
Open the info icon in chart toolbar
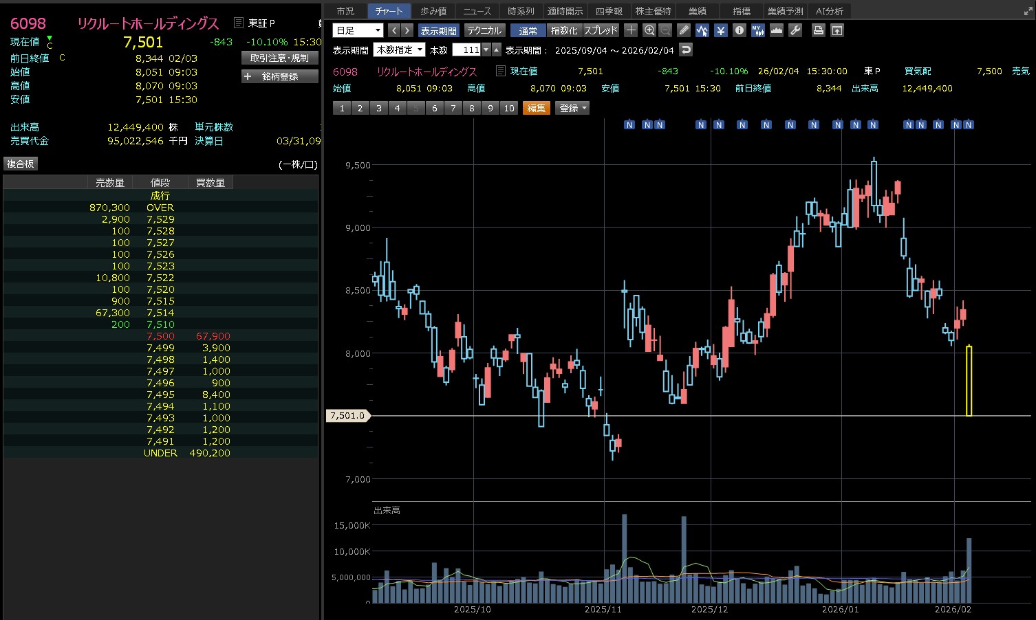point(739,30)
